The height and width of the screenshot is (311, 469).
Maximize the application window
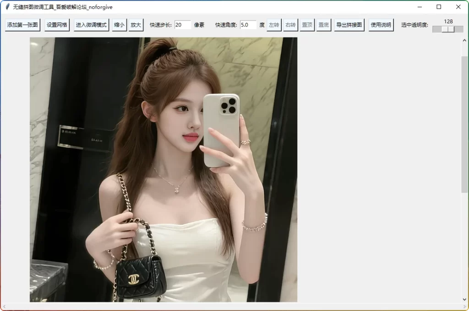[x=439, y=7]
